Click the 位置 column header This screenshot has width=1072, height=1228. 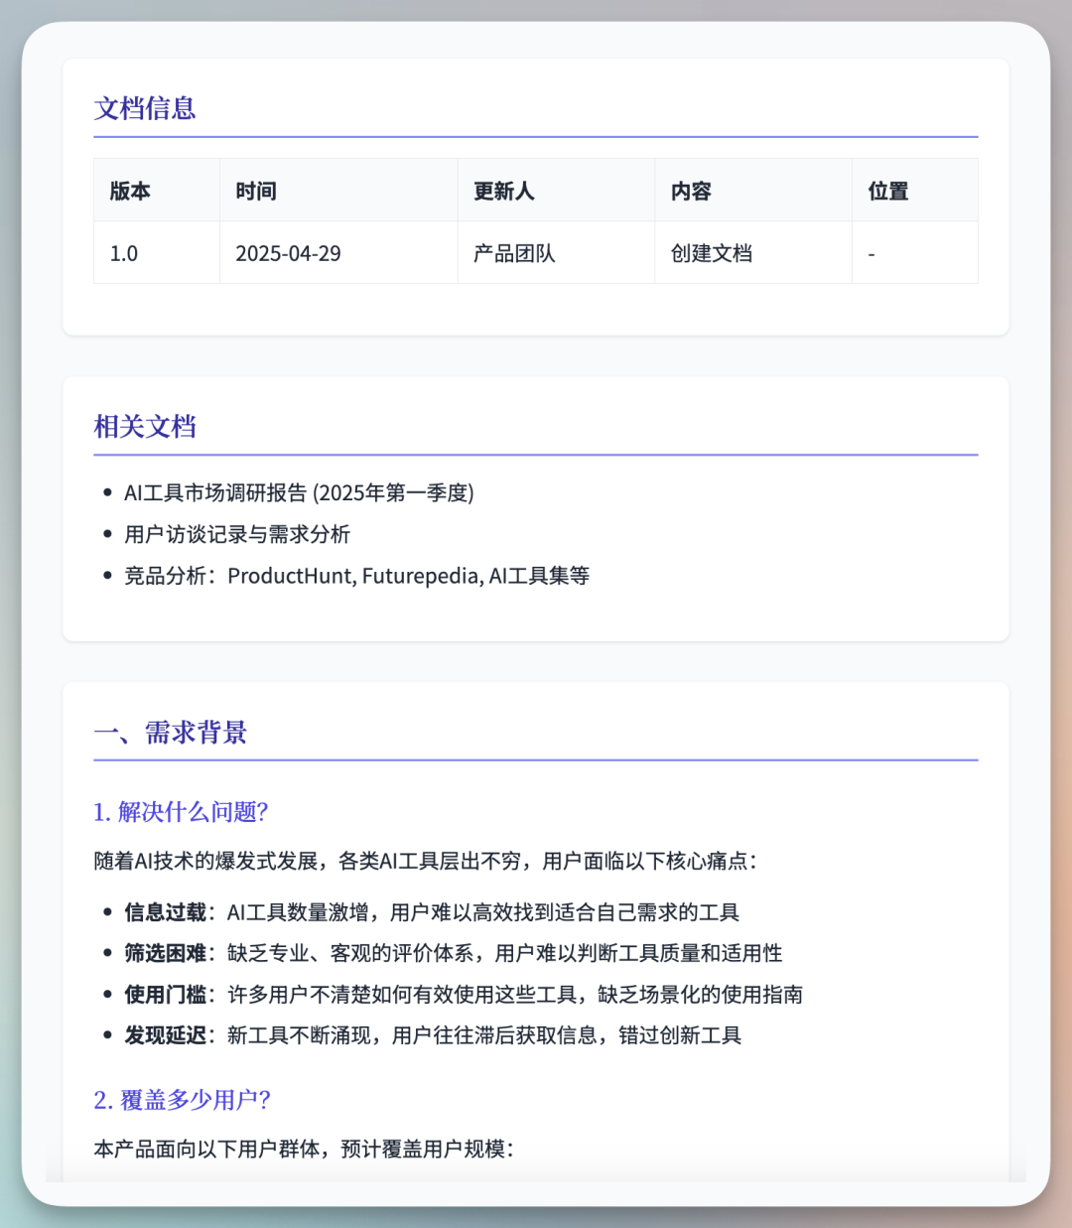click(888, 191)
